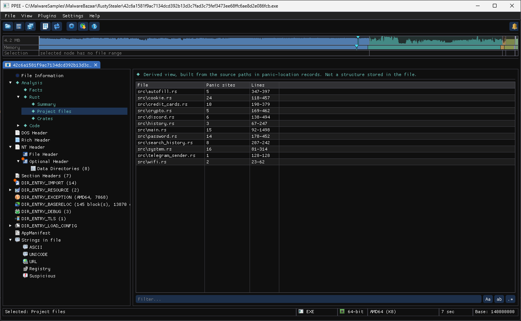Open the File menu
Viewport: 521px width, 321px height.
coord(10,16)
